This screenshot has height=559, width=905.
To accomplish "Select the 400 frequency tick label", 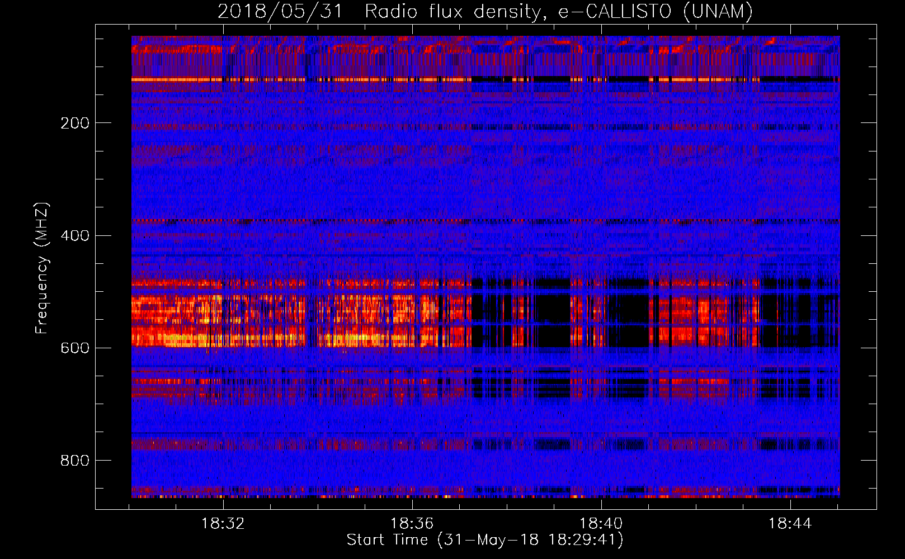I will coord(75,235).
